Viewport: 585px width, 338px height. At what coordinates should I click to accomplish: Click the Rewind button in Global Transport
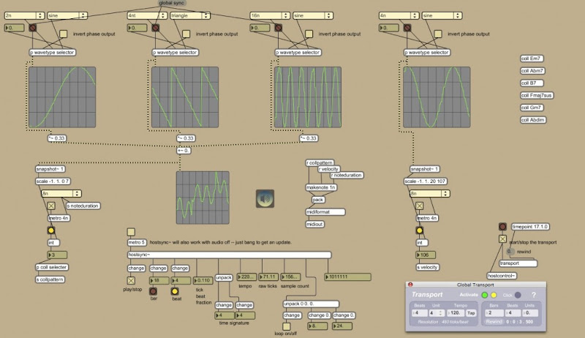tap(494, 322)
